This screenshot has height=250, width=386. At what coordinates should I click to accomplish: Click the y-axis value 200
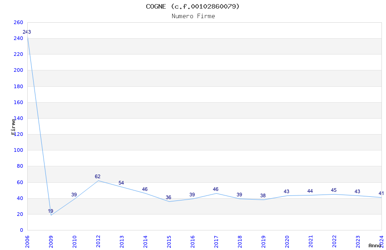click(19, 70)
